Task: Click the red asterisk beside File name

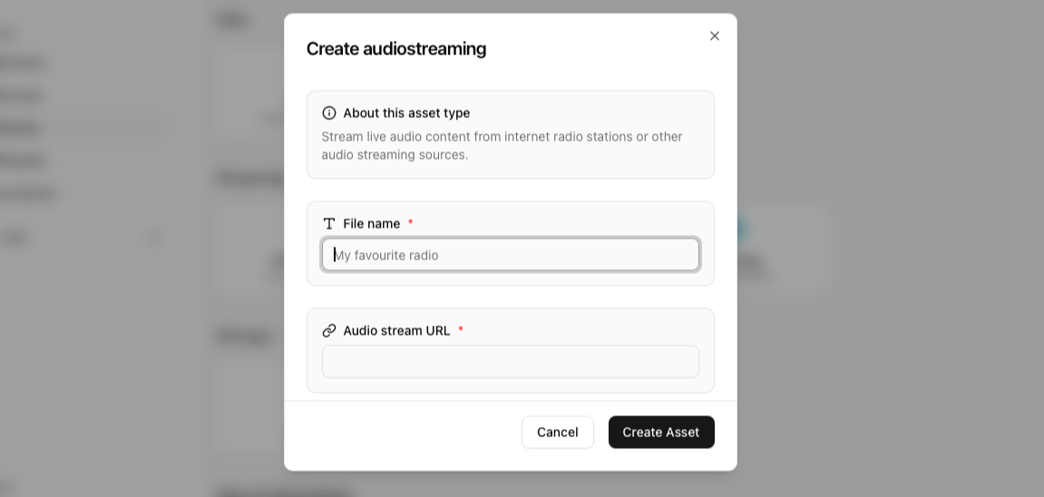Action: click(x=411, y=223)
